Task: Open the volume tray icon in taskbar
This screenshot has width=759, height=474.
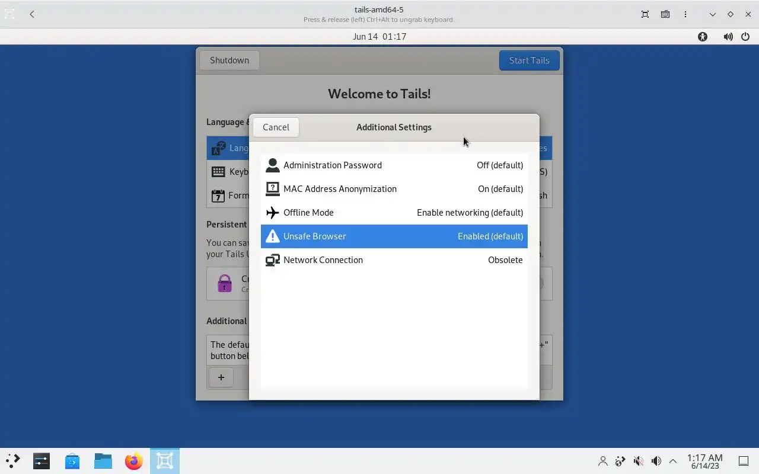Action: (656, 461)
